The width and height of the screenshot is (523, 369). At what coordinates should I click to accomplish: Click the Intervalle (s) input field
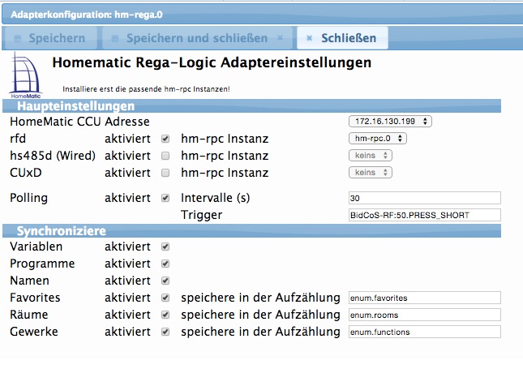pos(424,198)
